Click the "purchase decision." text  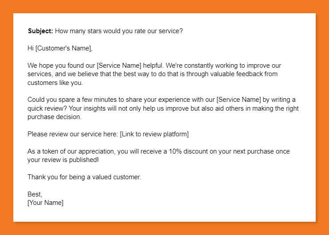pyautogui.click(x=55, y=117)
